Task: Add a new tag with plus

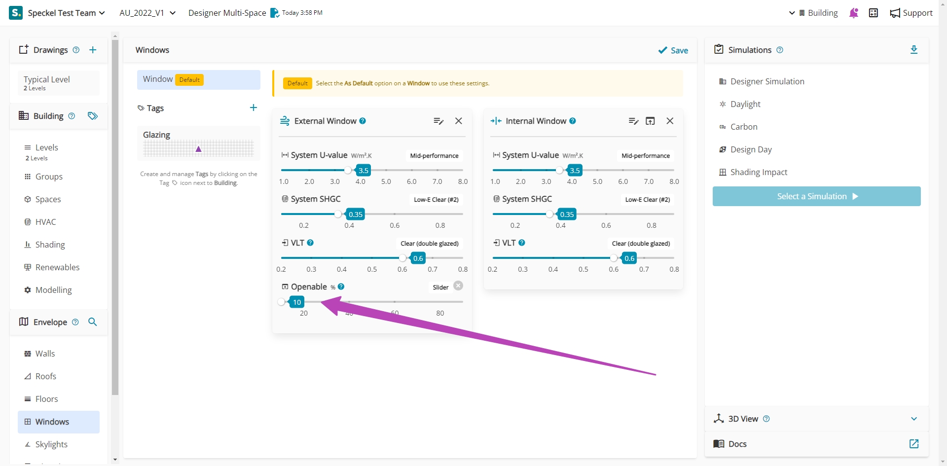Action: (x=254, y=108)
